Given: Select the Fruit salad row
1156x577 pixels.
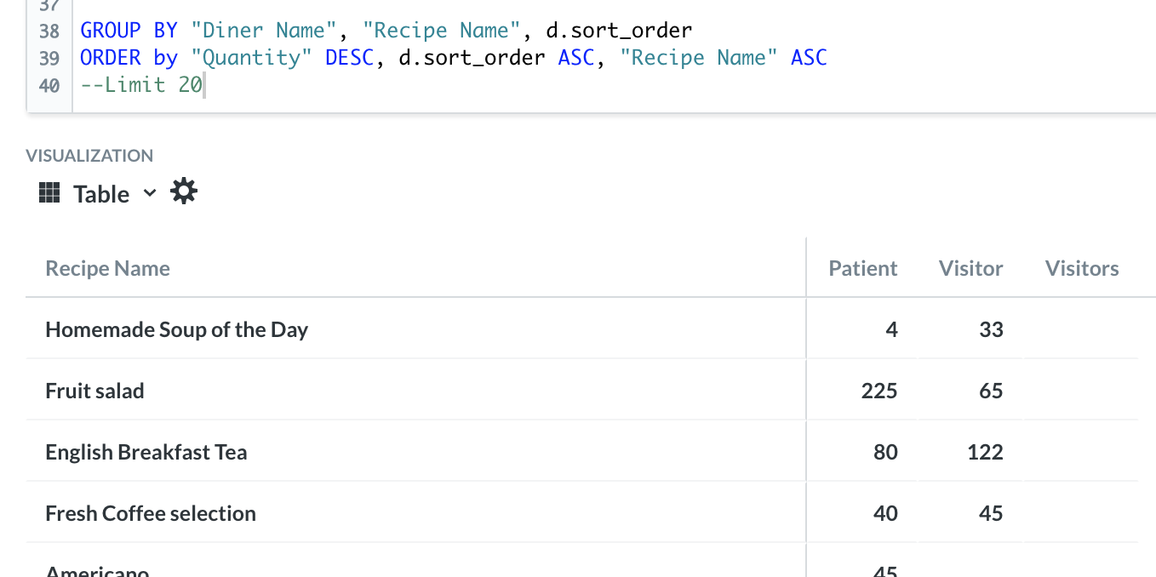Looking at the screenshot, I should [x=582, y=391].
